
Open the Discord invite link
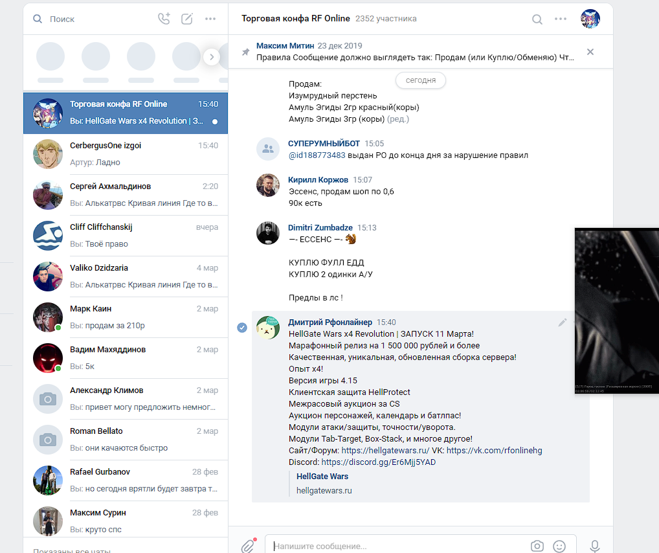[379, 462]
